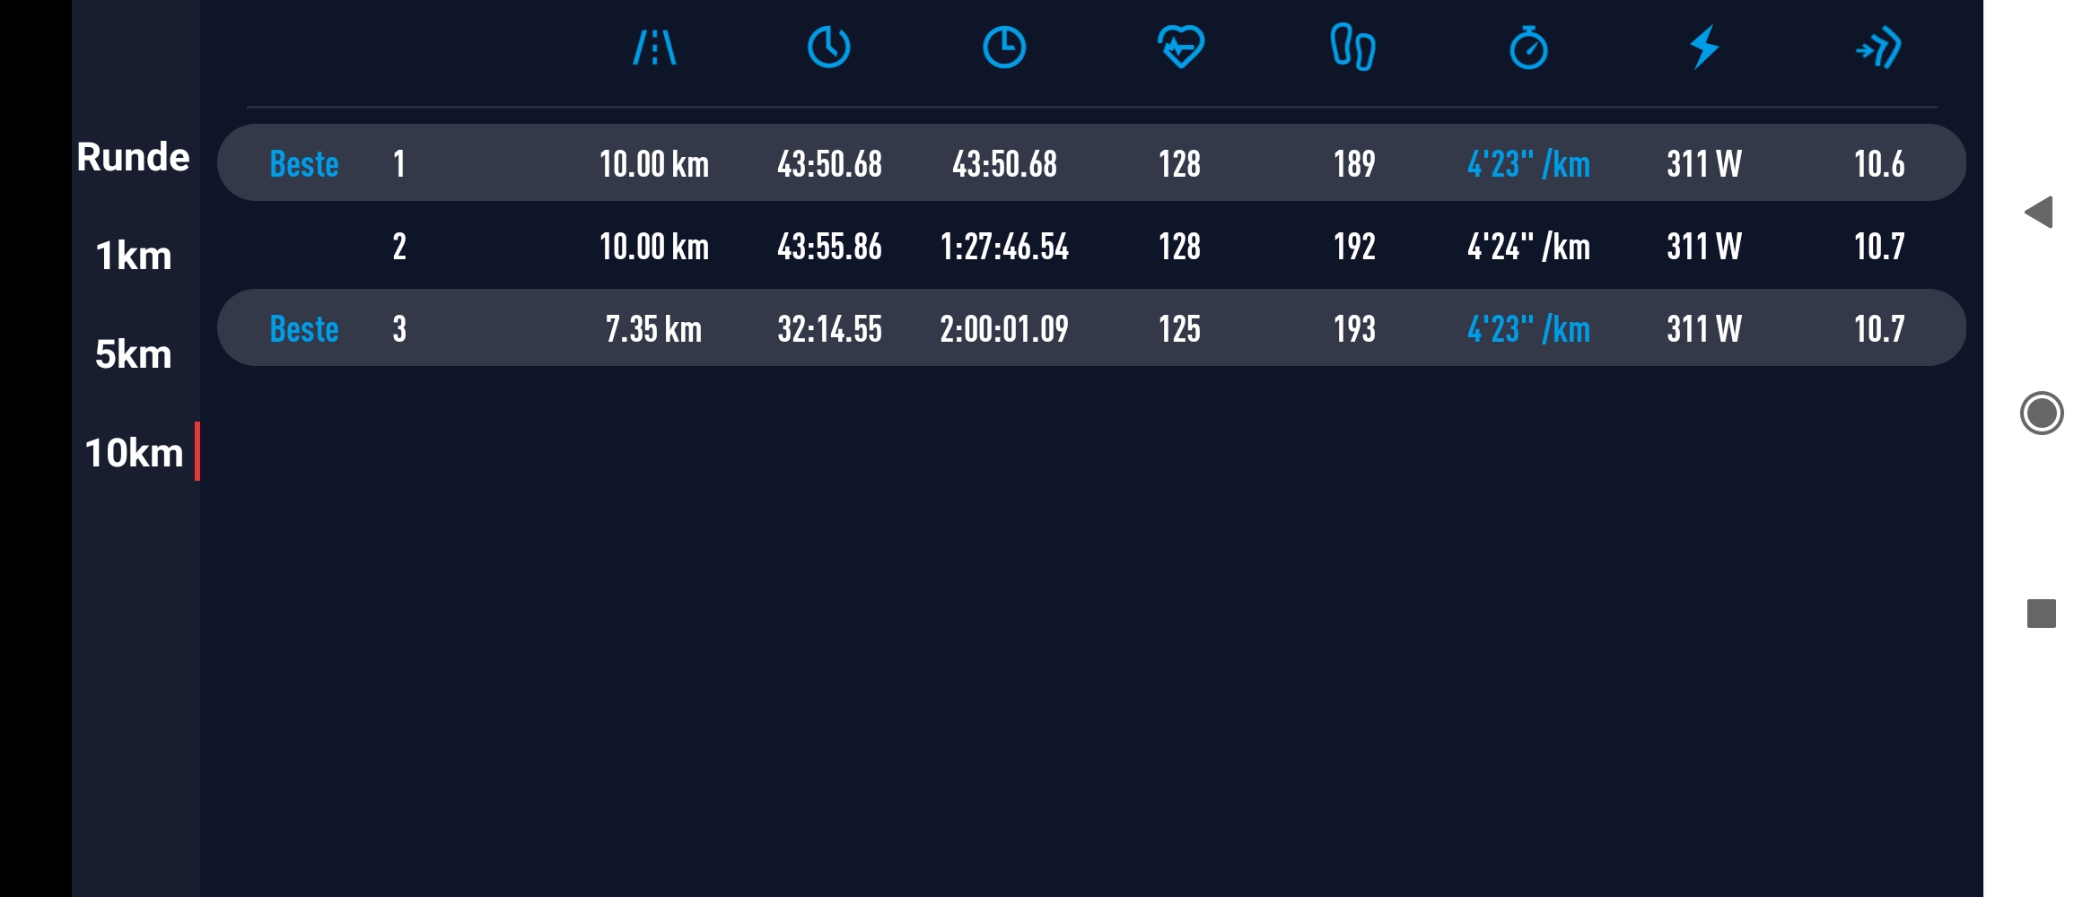
Task: Select lap 2 row with 43:55.86
Action: coord(1090,247)
